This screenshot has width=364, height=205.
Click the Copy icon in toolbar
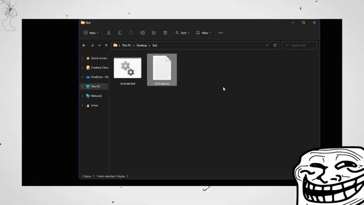click(x=120, y=33)
